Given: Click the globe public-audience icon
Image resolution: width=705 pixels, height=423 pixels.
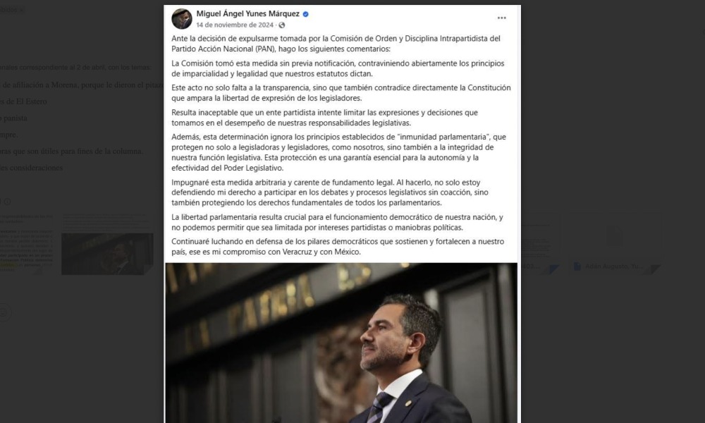Looking at the screenshot, I should (x=282, y=25).
